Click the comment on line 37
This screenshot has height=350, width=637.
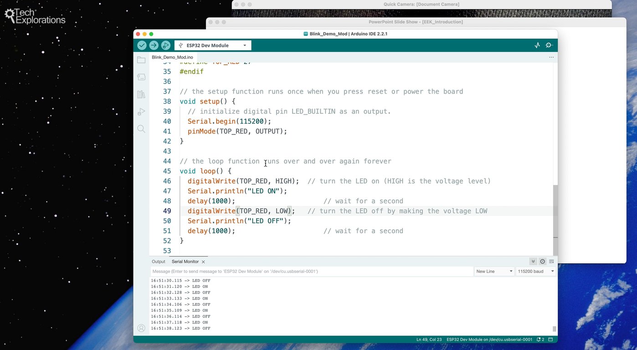coord(321,92)
